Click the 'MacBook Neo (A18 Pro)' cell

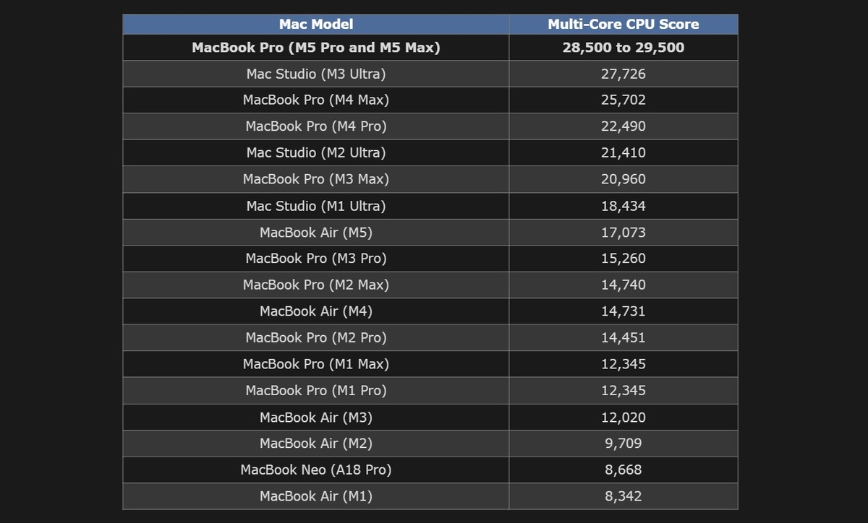tap(316, 470)
